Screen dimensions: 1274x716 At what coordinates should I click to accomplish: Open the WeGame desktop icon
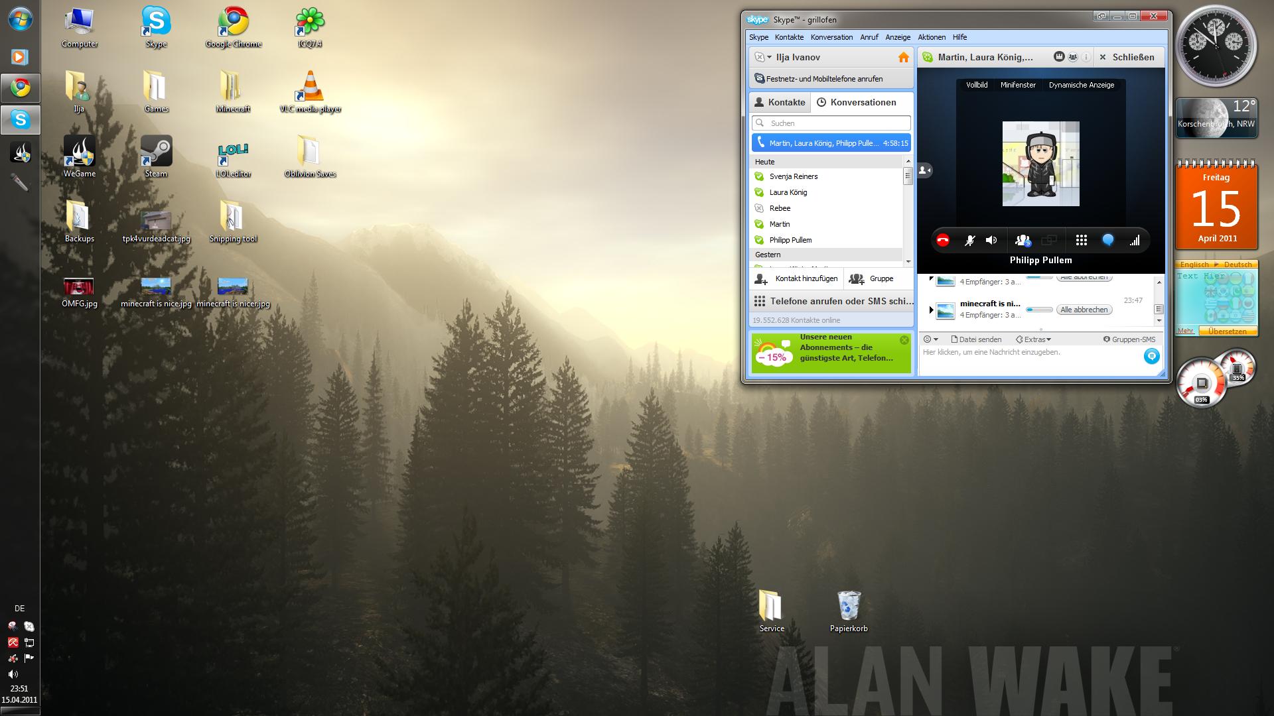tap(80, 157)
